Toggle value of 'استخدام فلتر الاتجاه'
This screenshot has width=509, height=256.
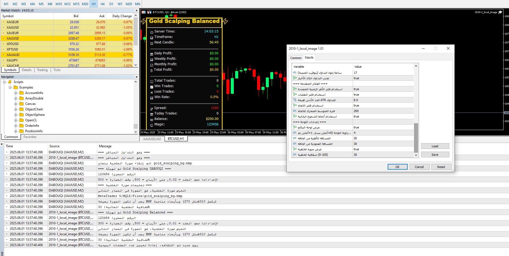tap(383, 105)
